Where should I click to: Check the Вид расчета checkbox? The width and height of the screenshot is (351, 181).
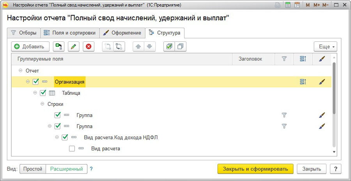pyautogui.click(x=72, y=149)
